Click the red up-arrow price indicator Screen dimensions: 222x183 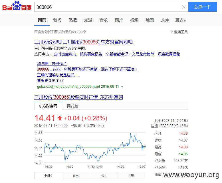pos(60,118)
